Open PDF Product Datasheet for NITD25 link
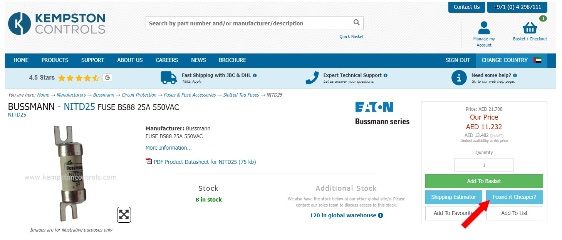 [x=205, y=162]
